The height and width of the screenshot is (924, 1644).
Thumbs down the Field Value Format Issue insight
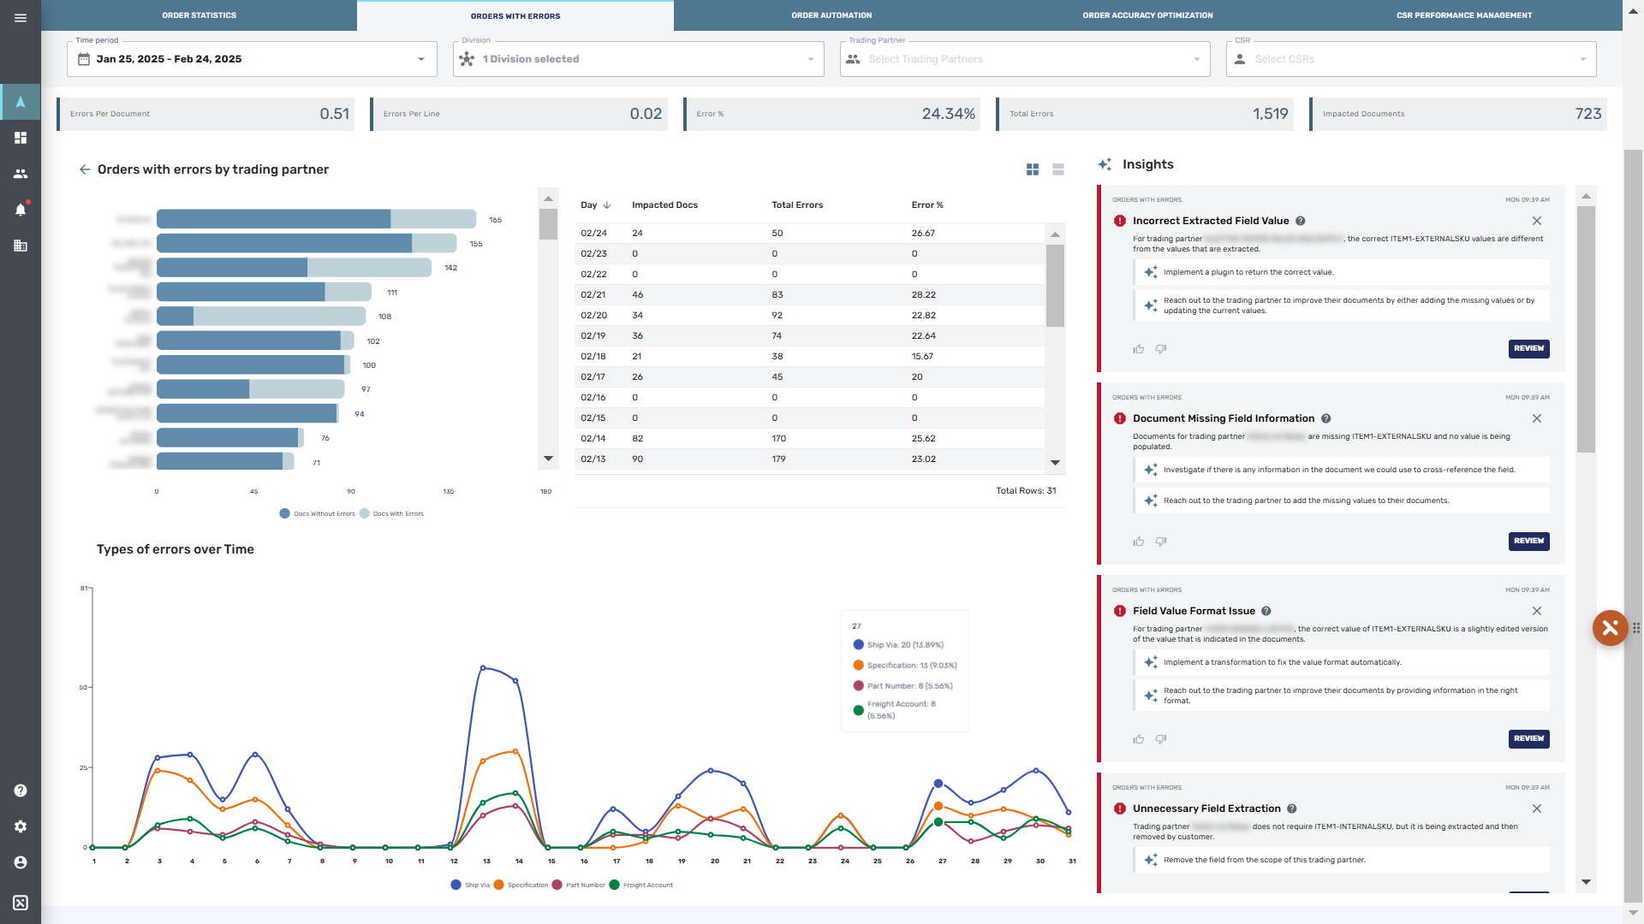pyautogui.click(x=1161, y=739)
